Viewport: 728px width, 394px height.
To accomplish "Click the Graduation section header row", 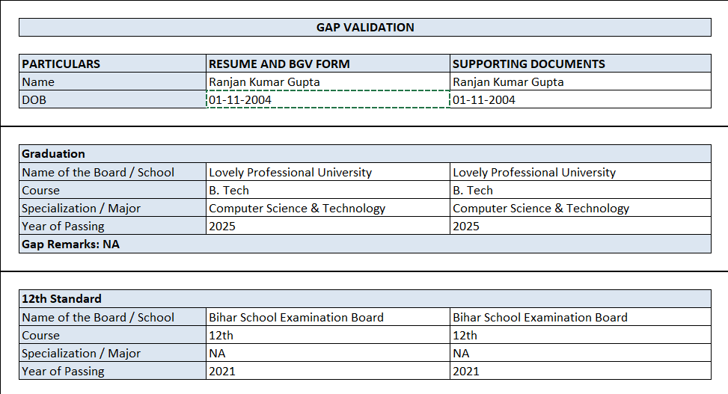I will [x=364, y=154].
